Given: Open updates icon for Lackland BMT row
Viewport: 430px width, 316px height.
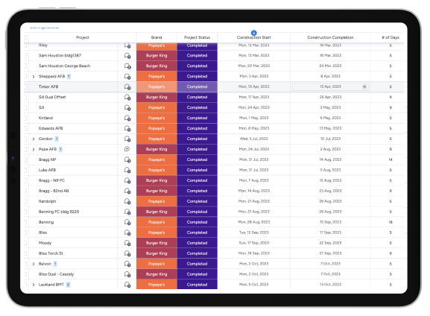Looking at the screenshot, I should (127, 285).
